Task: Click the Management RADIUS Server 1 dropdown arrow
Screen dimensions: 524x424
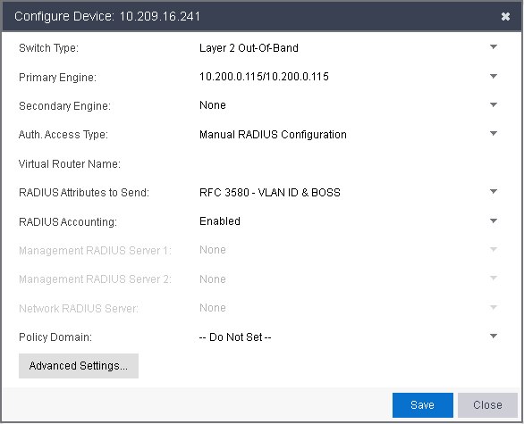Action: [x=494, y=250]
